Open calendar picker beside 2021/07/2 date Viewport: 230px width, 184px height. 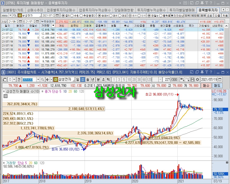57,15
